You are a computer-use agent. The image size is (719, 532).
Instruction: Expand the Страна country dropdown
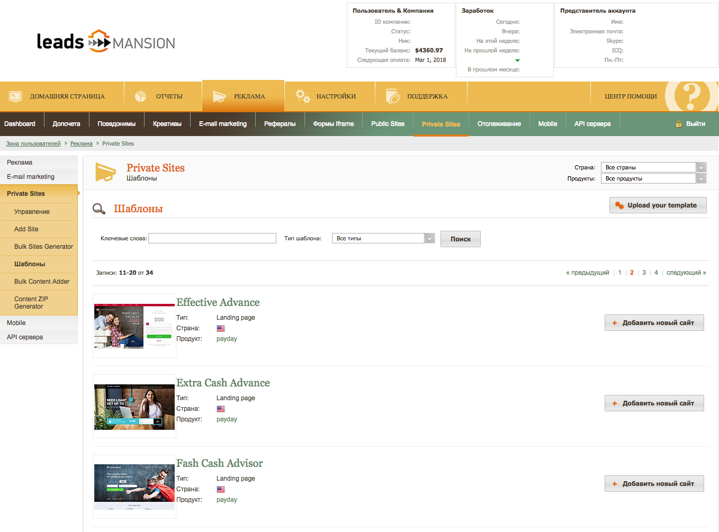coord(701,167)
